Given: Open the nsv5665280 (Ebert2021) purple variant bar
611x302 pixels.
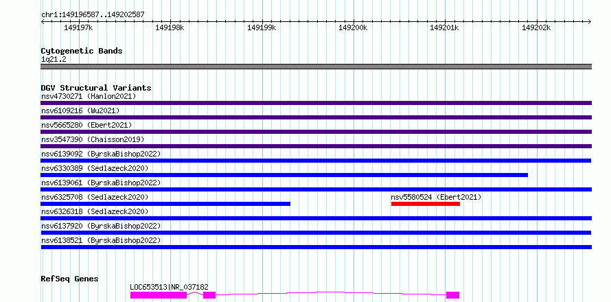Looking at the screenshot, I should (x=316, y=132).
